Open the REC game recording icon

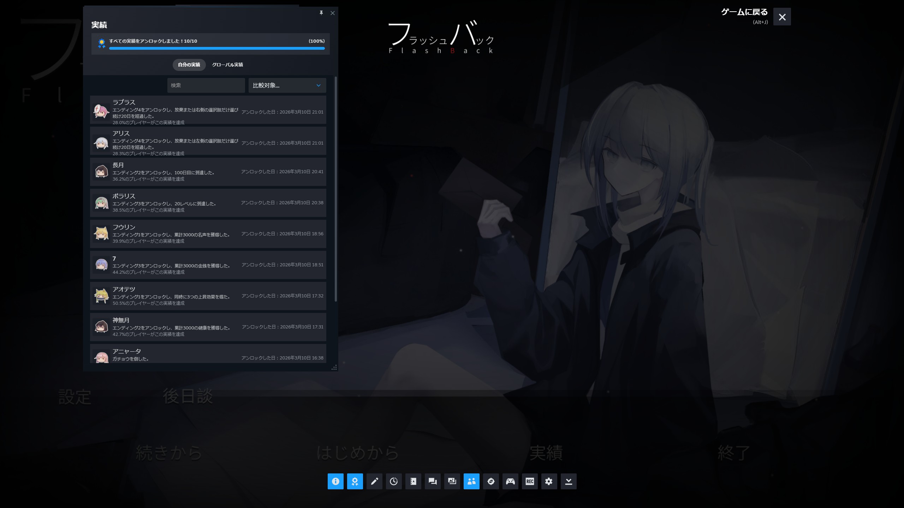click(530, 481)
